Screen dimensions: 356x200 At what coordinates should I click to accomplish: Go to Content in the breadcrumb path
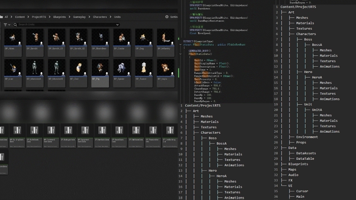click(x=20, y=17)
